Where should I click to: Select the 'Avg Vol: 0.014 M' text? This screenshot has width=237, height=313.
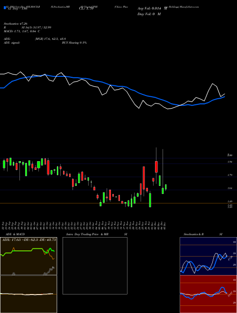[x=153, y=9]
